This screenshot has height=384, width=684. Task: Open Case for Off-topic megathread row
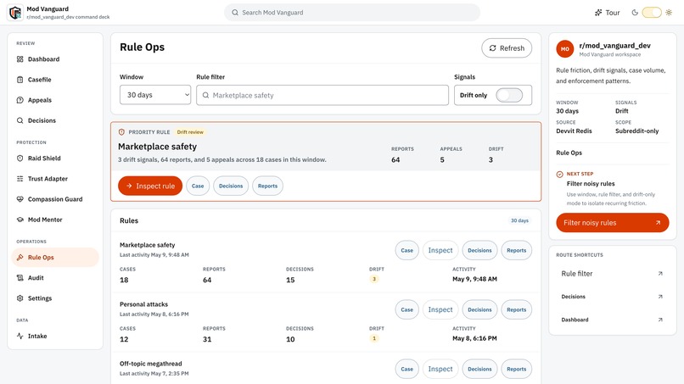coord(407,369)
